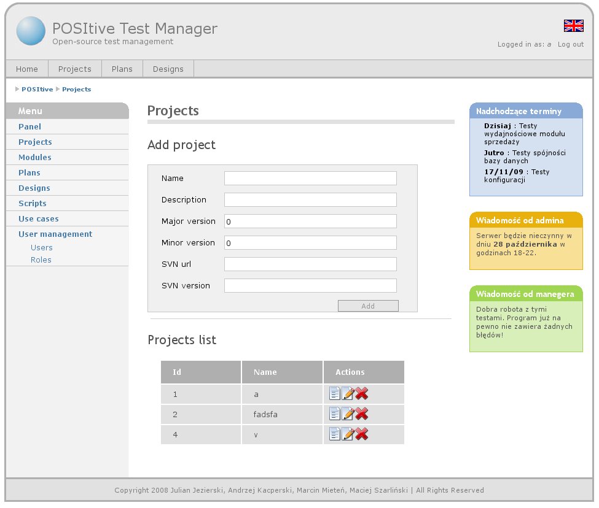
Task: Switch to the Designs top tab
Action: pos(168,69)
